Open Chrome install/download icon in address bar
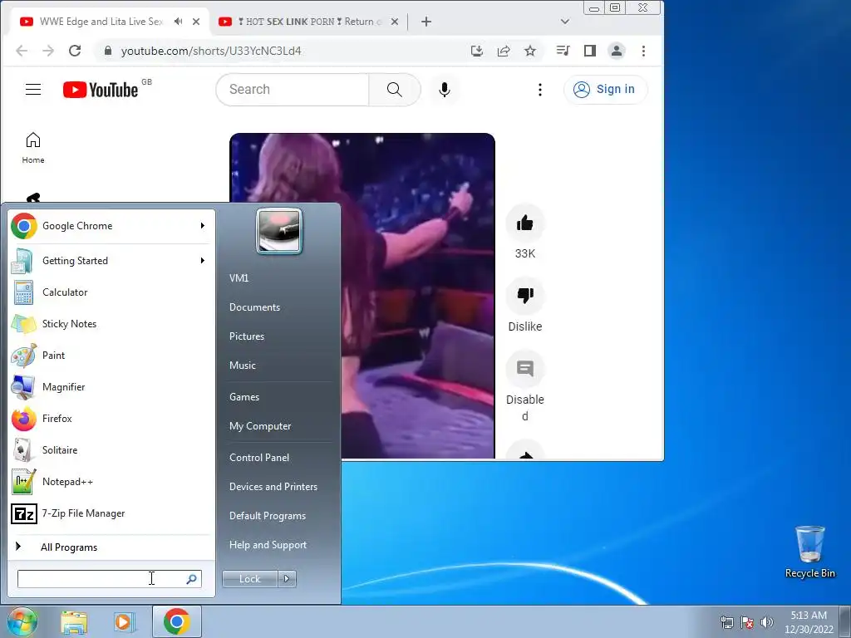The image size is (851, 638). point(476,51)
